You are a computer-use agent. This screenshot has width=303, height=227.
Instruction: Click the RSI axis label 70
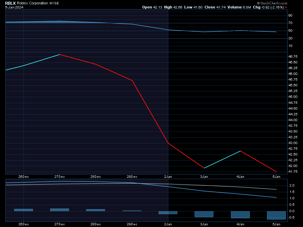tap(290, 23)
